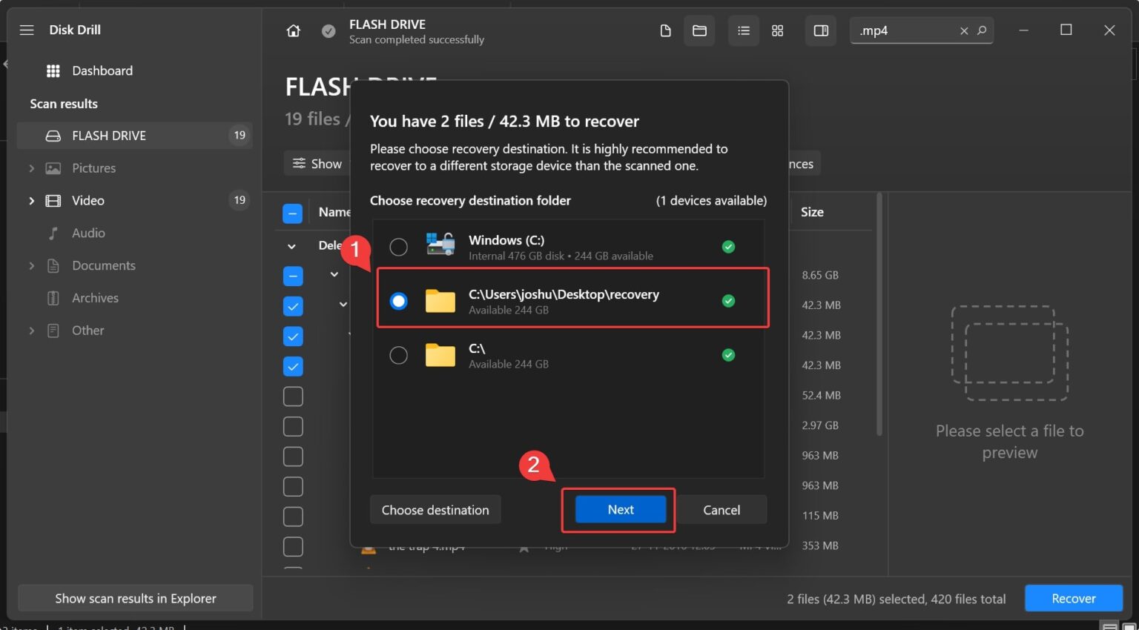Select FLASH DRIVE in scan results
The image size is (1139, 630).
click(109, 135)
